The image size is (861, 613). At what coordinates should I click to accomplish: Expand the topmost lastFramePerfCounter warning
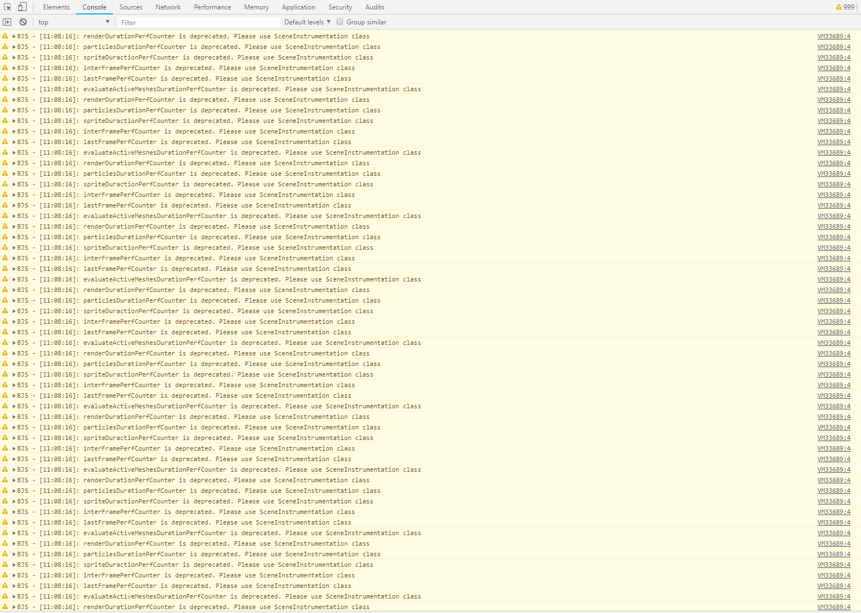pyautogui.click(x=14, y=78)
